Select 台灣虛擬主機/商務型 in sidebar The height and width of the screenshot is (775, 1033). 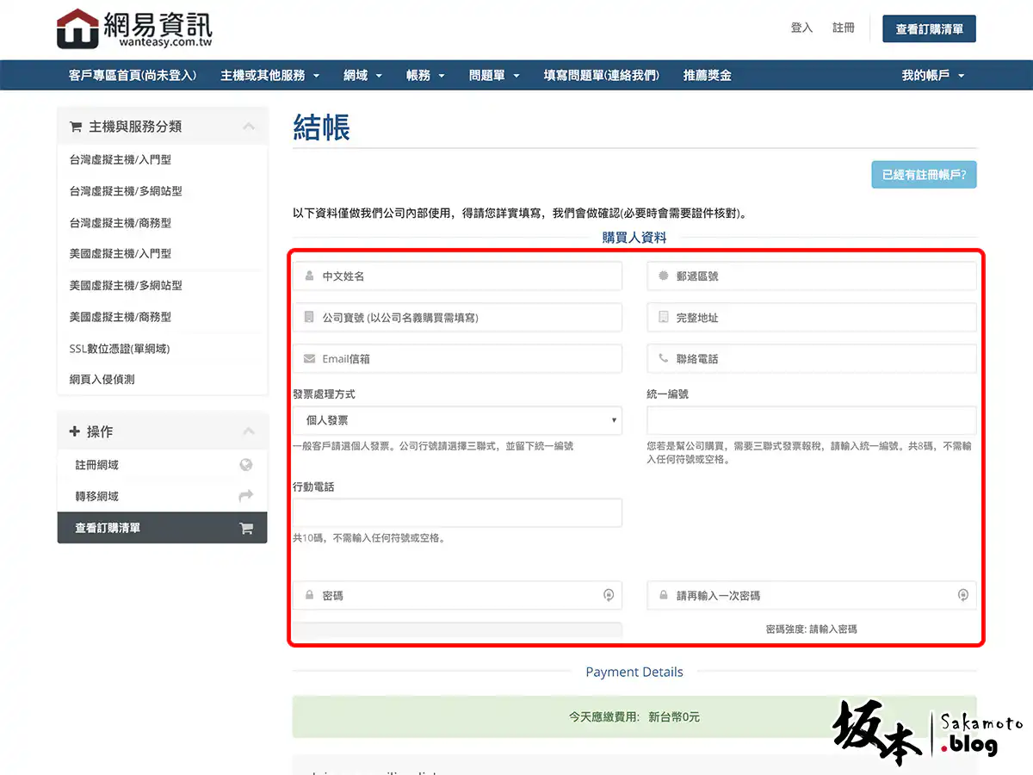pos(121,222)
